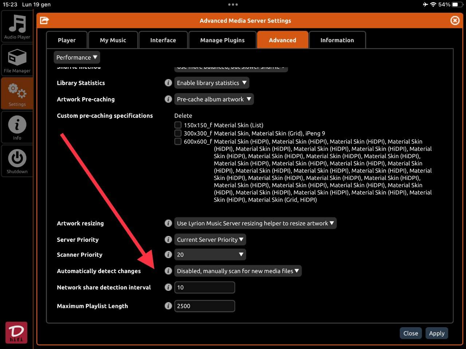466x349 pixels.
Task: Switch to the My Music tab
Action: [x=113, y=40]
